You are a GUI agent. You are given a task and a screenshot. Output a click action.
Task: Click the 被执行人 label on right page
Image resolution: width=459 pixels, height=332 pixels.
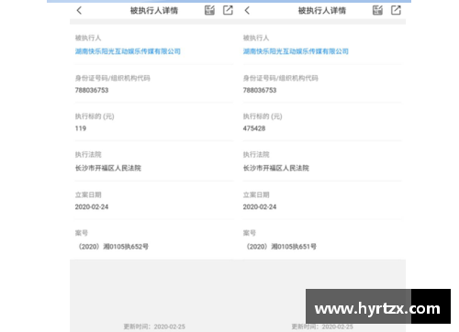coord(256,38)
